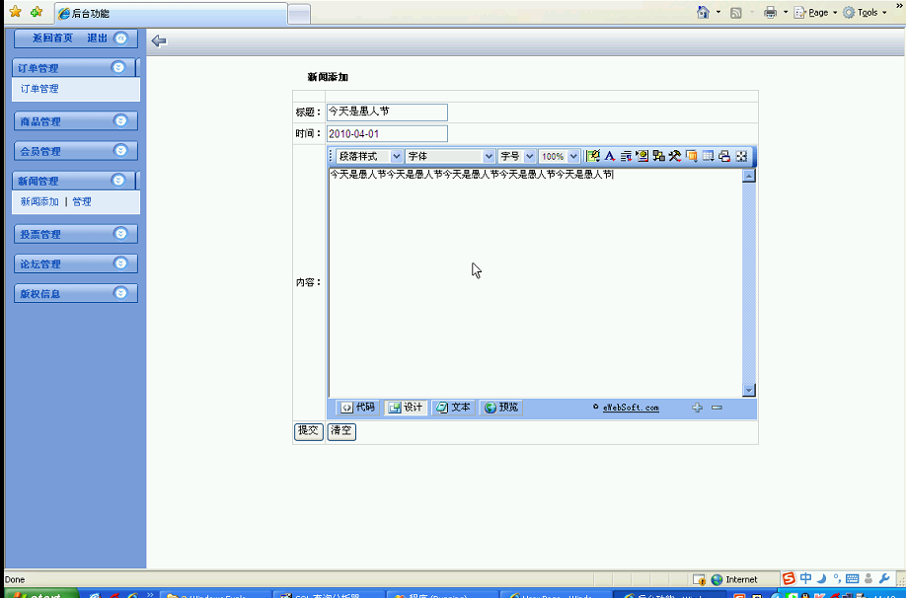Open the Print icon dropdown arrow

(786, 12)
